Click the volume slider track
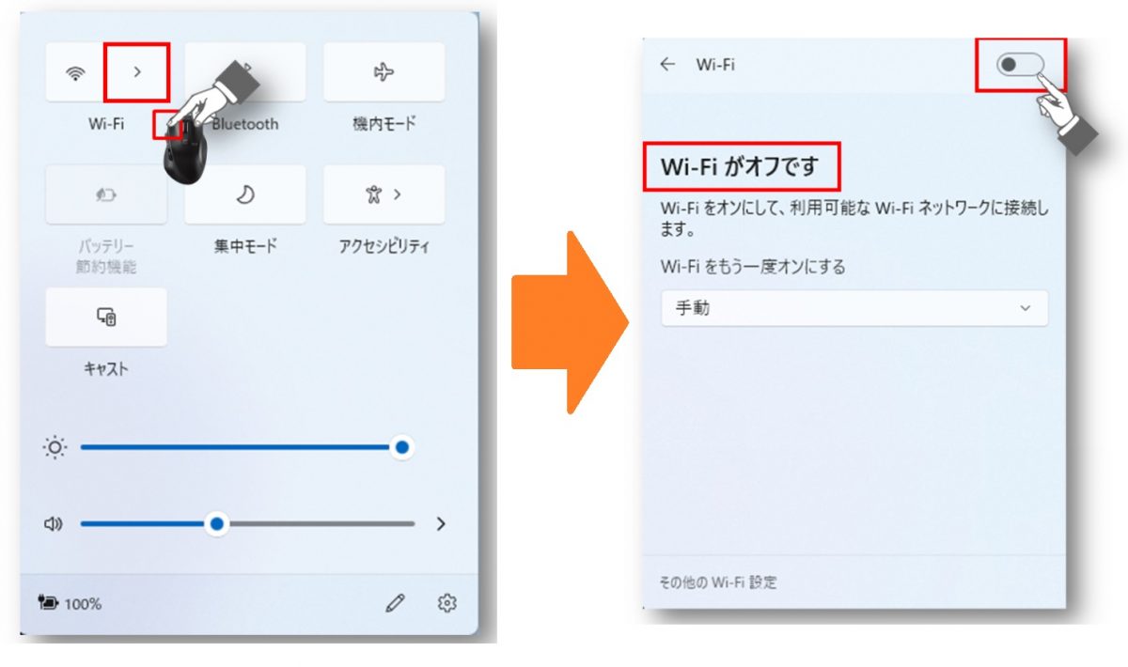The image size is (1128, 667). click(x=247, y=523)
